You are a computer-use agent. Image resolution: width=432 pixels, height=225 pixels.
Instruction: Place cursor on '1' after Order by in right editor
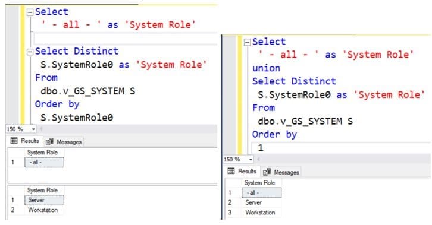(x=261, y=148)
